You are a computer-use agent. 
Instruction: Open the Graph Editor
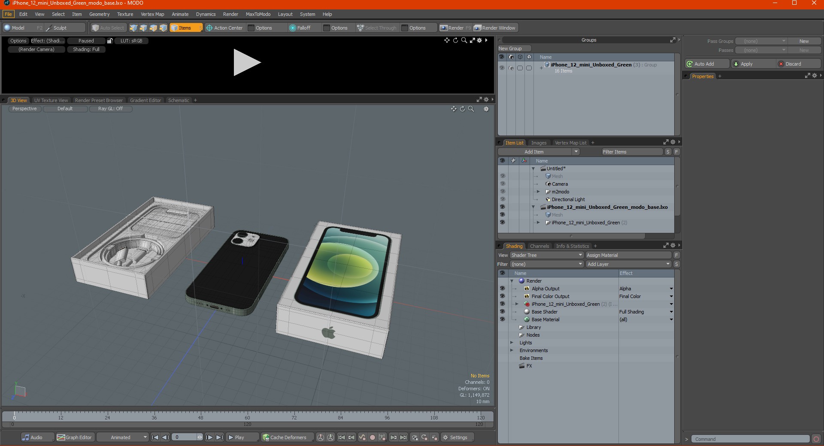tap(75, 437)
